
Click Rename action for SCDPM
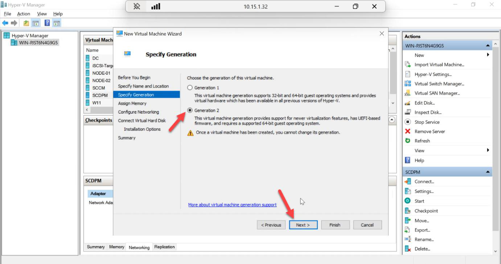click(424, 239)
